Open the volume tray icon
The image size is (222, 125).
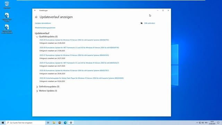203,123
